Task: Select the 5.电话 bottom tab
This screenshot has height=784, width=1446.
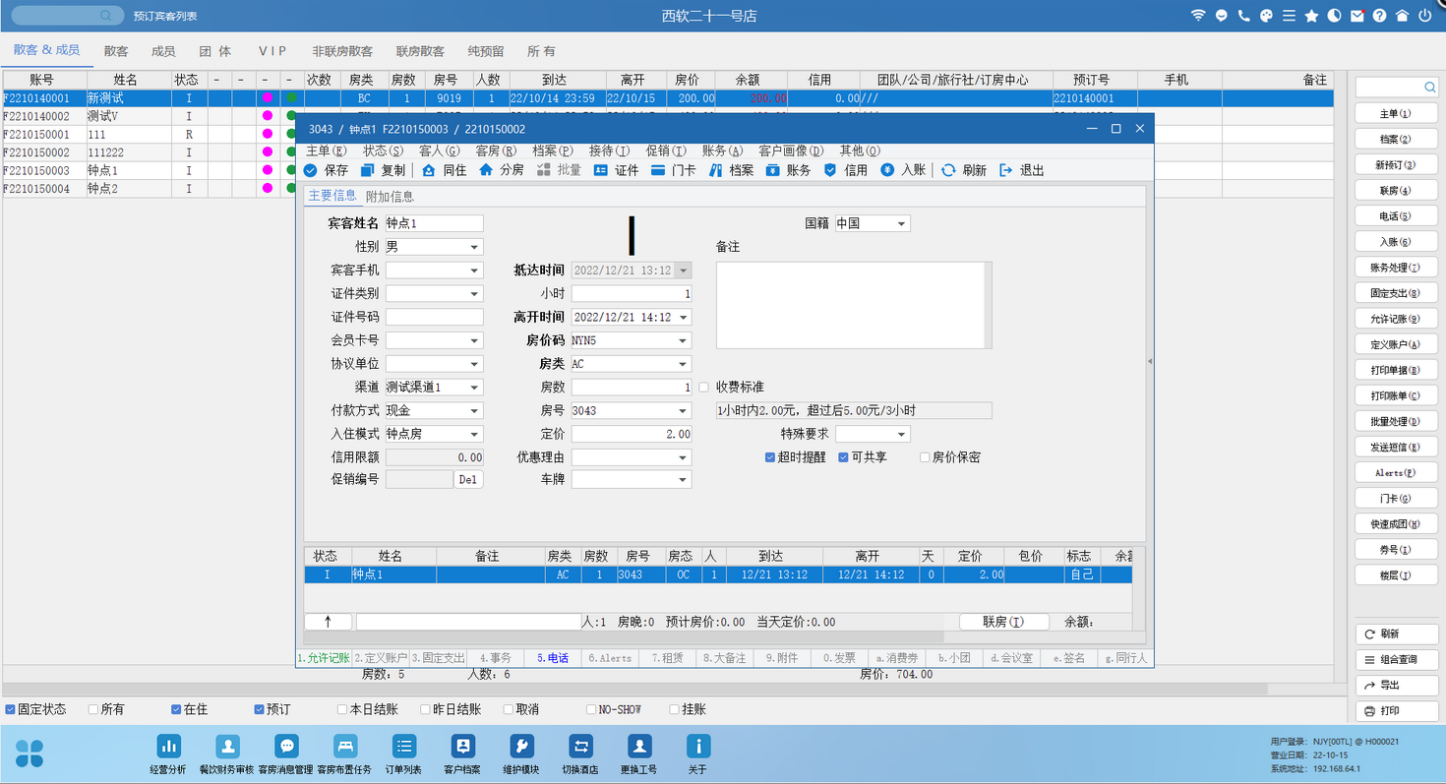Action: [552, 658]
